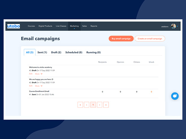Open Live Classes menu
Viewport: 186px width, 139px height.
[x=61, y=26]
